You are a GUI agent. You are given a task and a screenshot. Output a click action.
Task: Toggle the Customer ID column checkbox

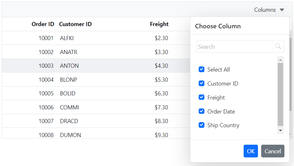202,84
